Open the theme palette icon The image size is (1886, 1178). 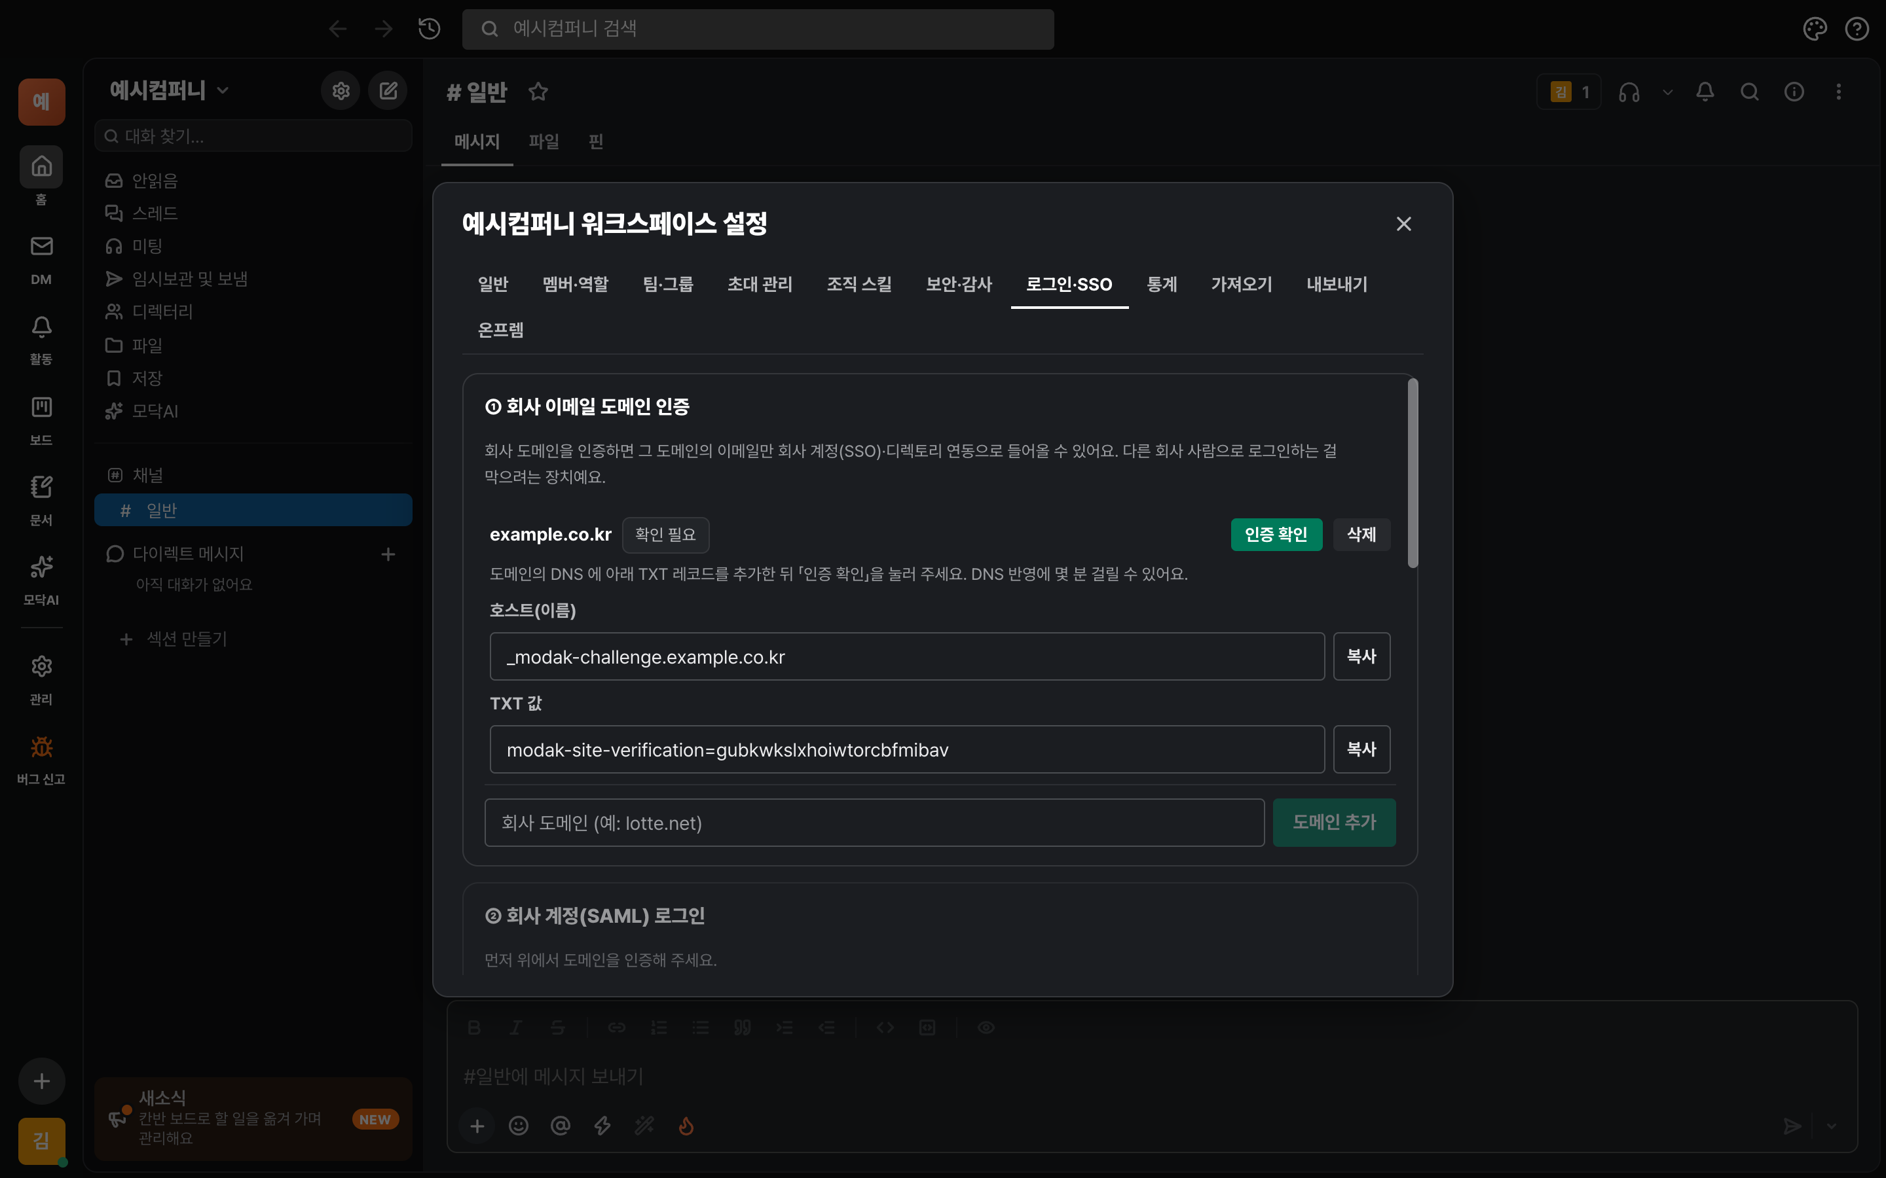pyautogui.click(x=1815, y=29)
